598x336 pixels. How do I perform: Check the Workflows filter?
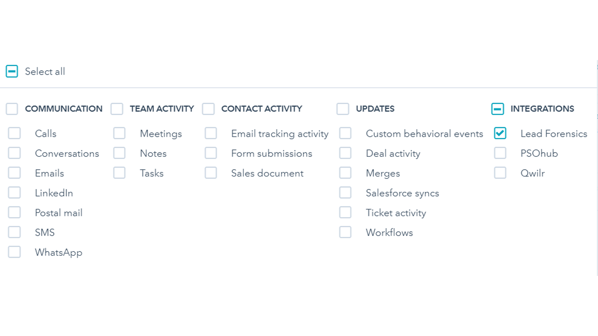345,232
